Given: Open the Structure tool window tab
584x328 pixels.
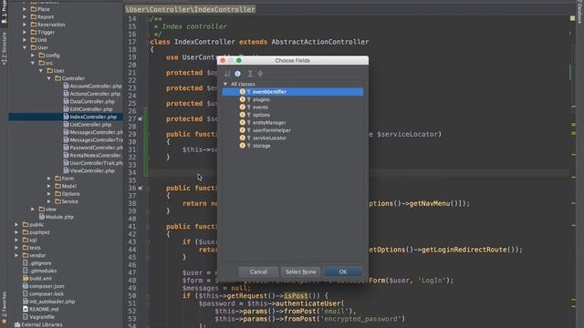Looking at the screenshot, I should tap(4, 48).
